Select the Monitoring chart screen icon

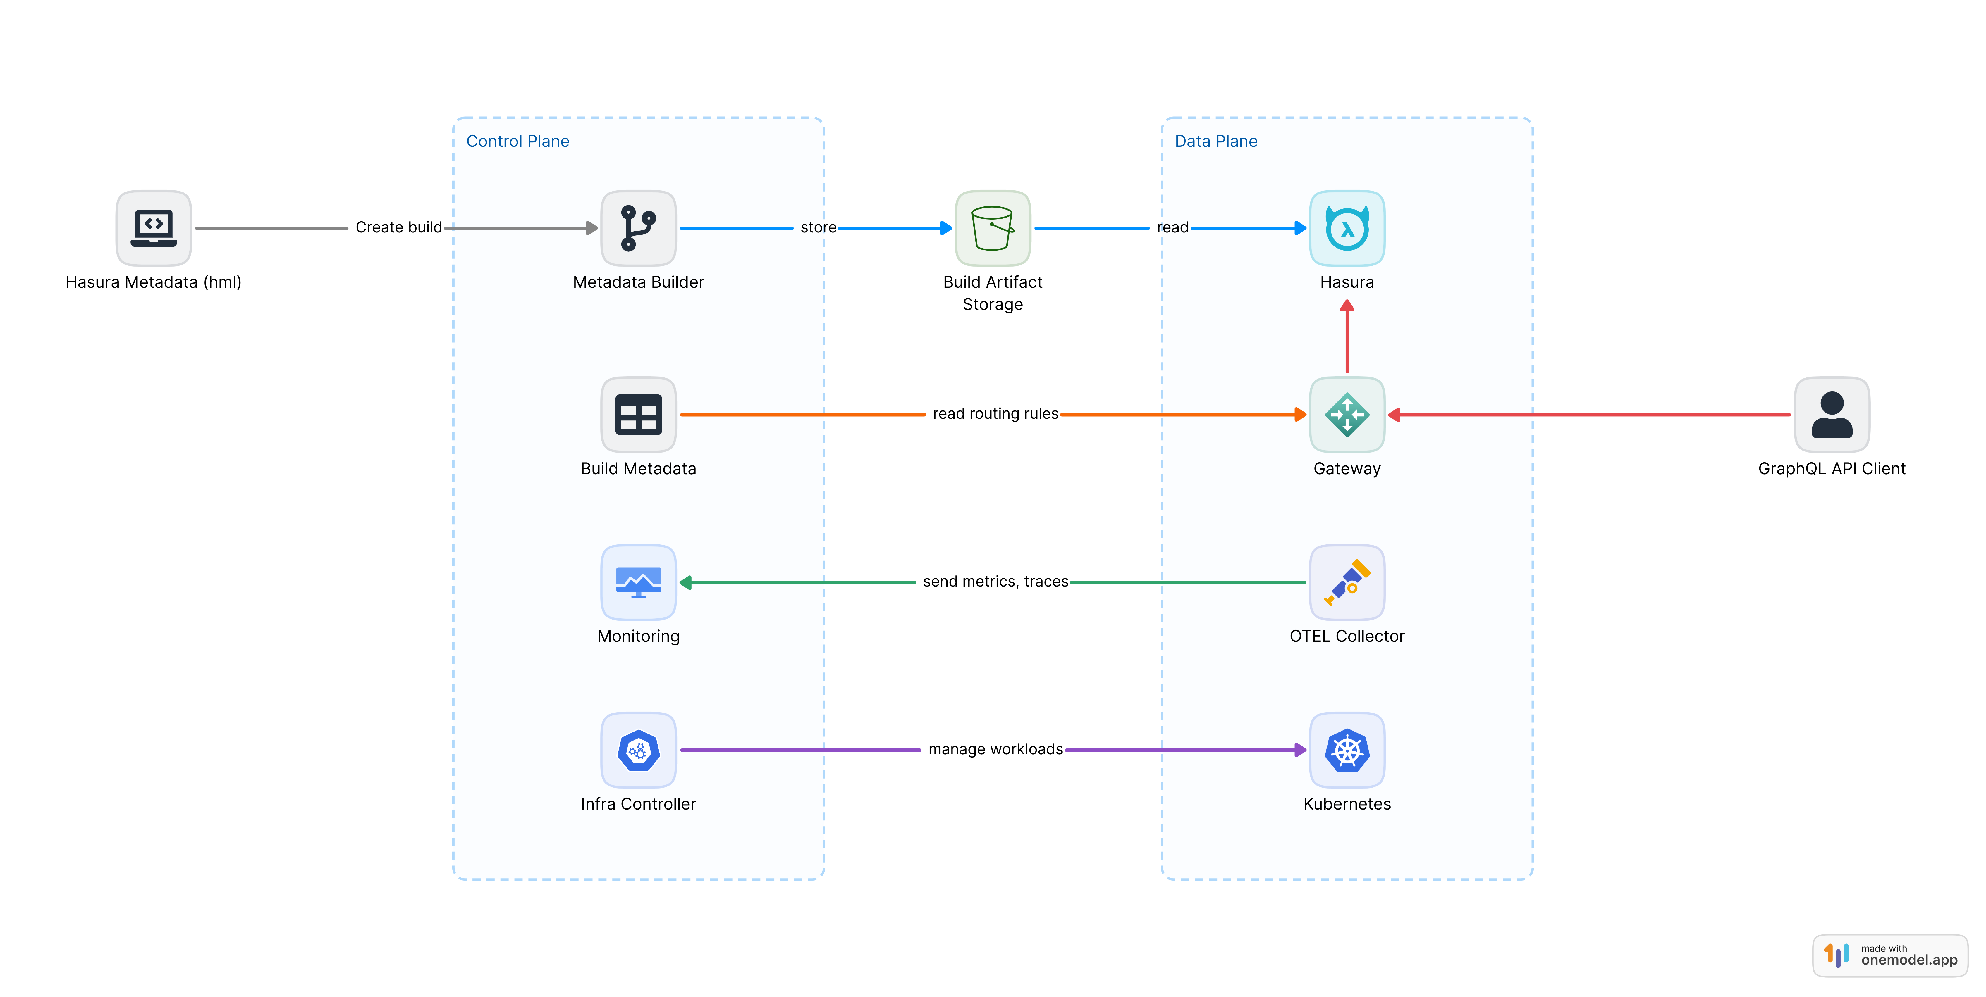point(638,582)
